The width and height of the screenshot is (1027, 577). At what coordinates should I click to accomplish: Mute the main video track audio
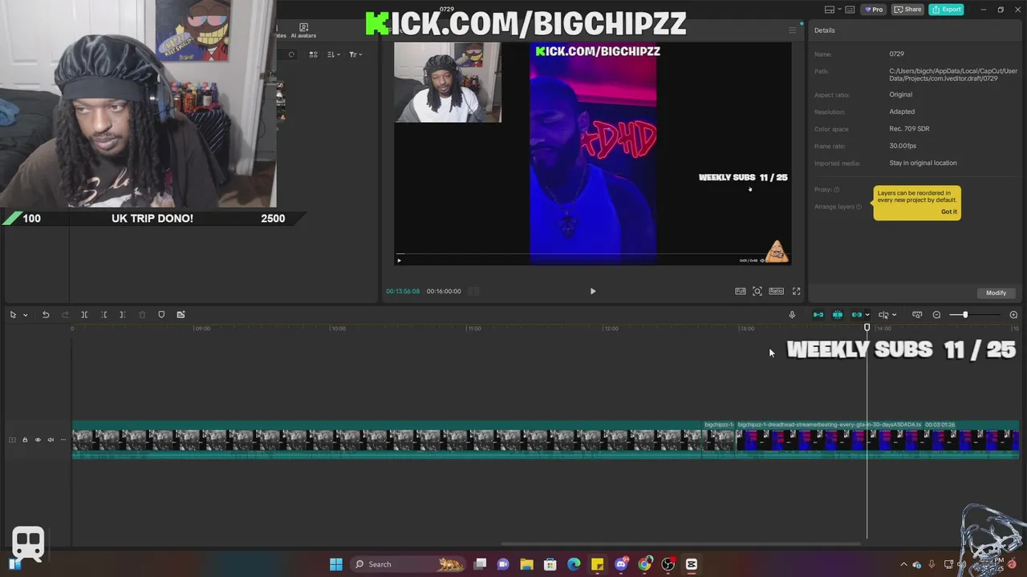pyautogui.click(x=51, y=440)
